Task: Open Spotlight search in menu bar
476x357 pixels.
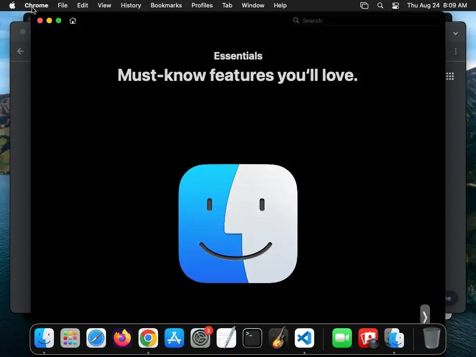Action: click(380, 6)
